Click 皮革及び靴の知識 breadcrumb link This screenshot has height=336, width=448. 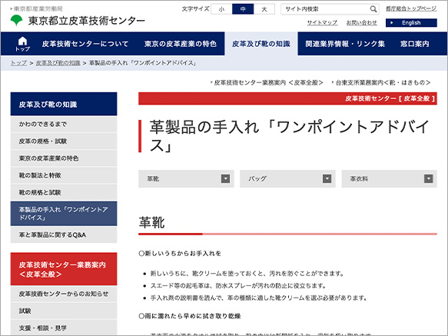tap(58, 63)
